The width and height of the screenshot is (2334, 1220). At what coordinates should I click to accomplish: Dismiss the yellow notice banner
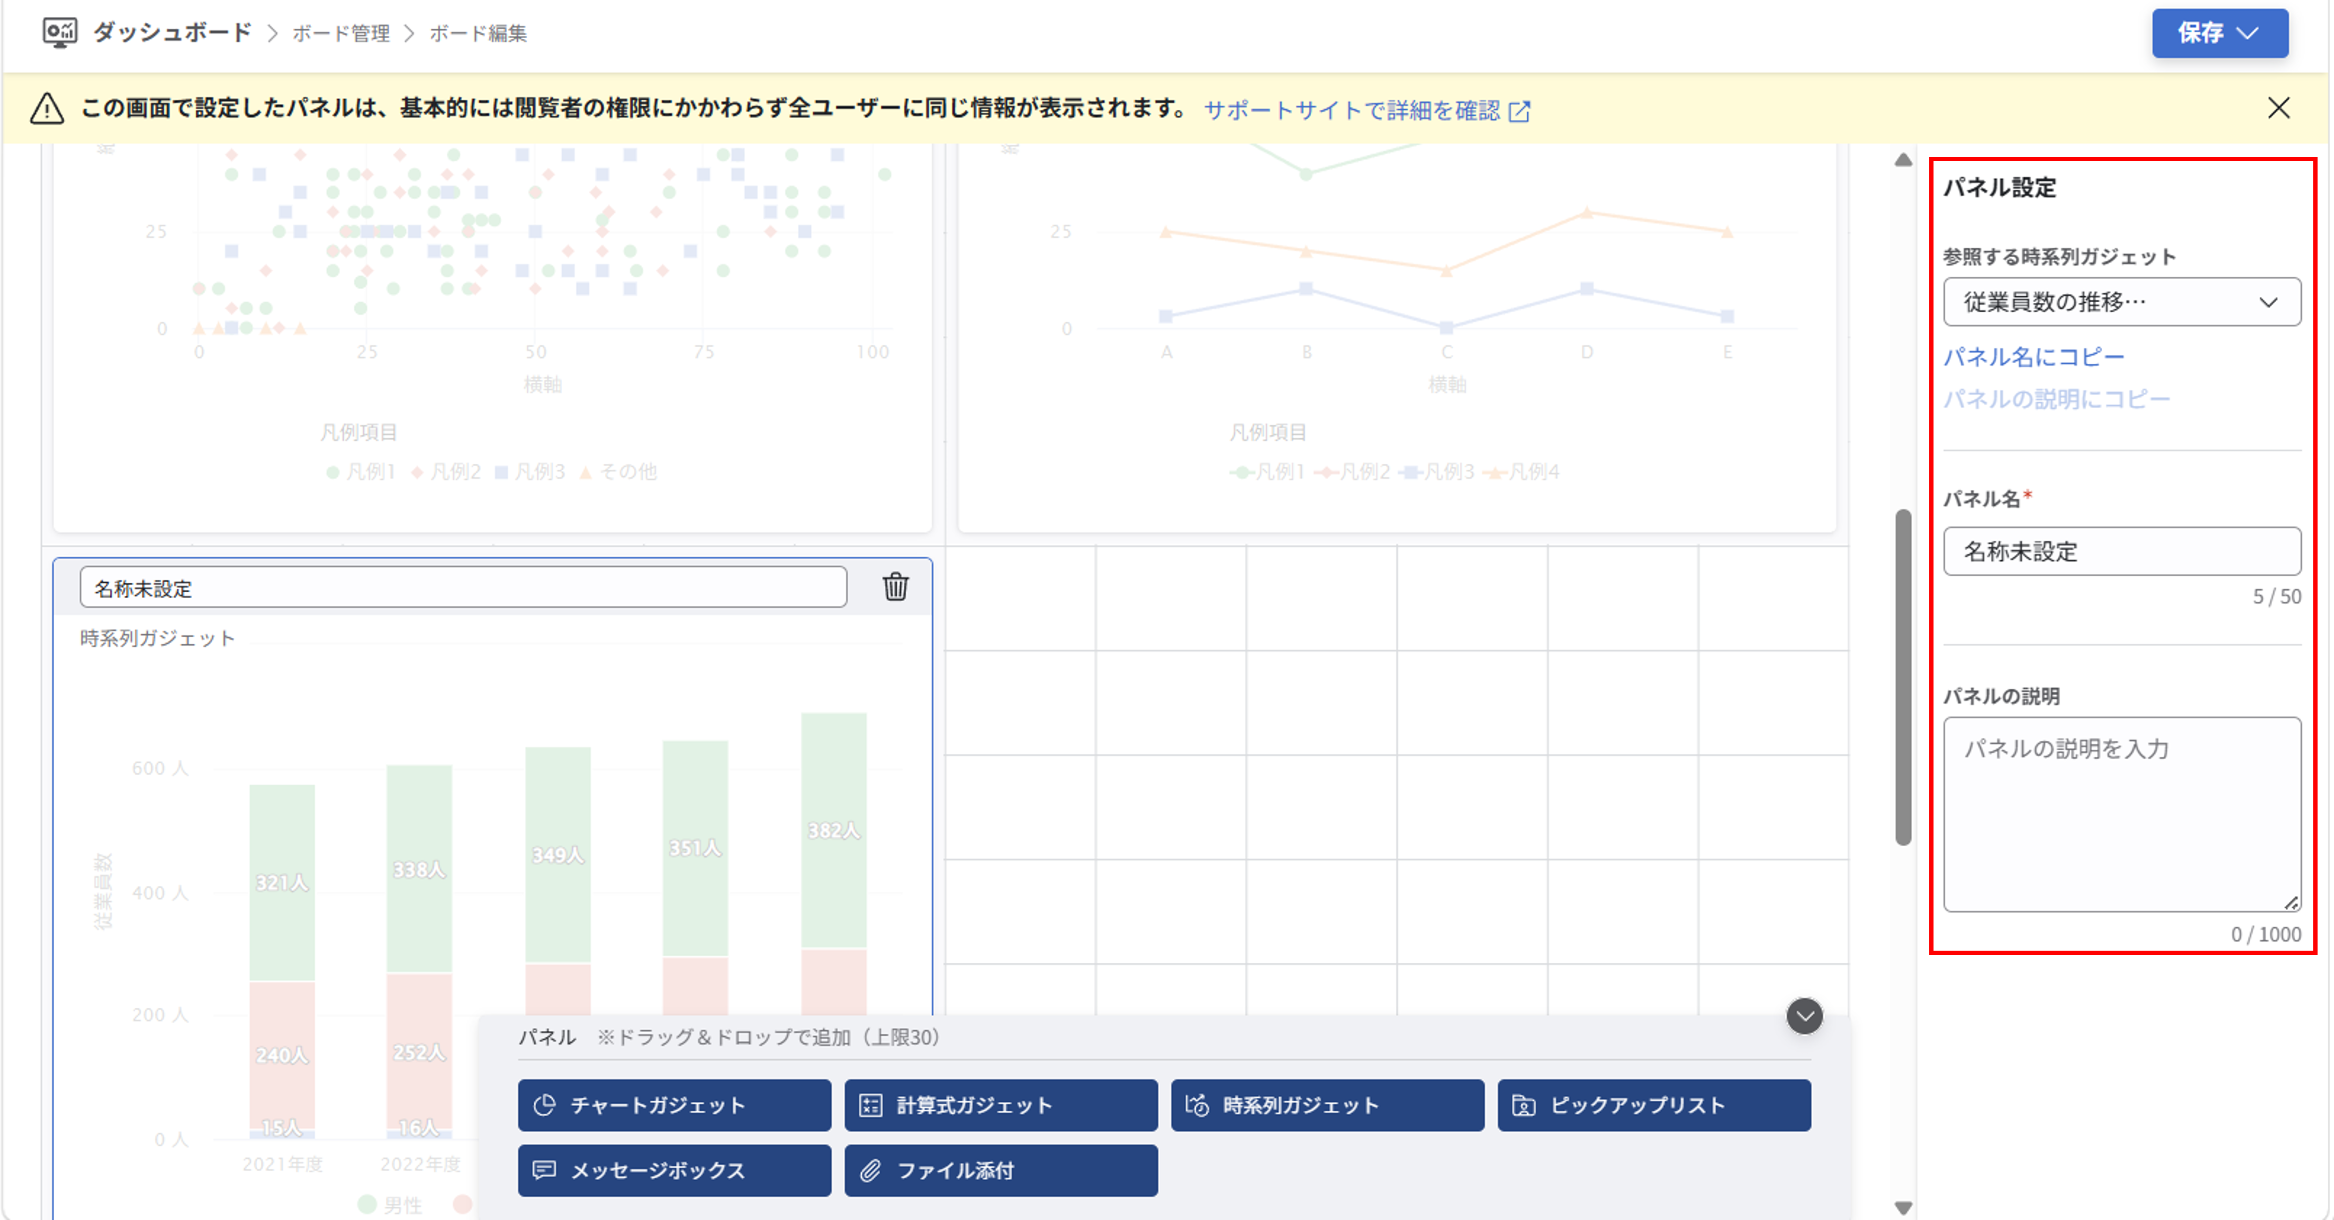(x=2278, y=108)
